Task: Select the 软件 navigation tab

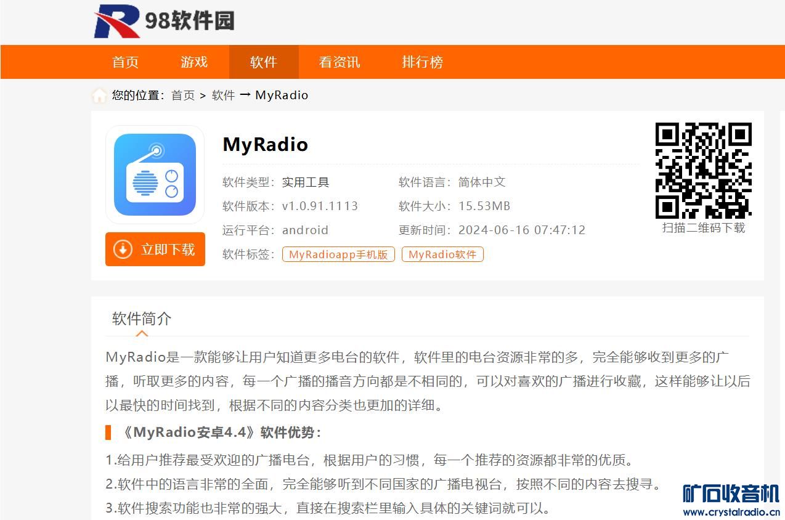Action: pos(264,62)
